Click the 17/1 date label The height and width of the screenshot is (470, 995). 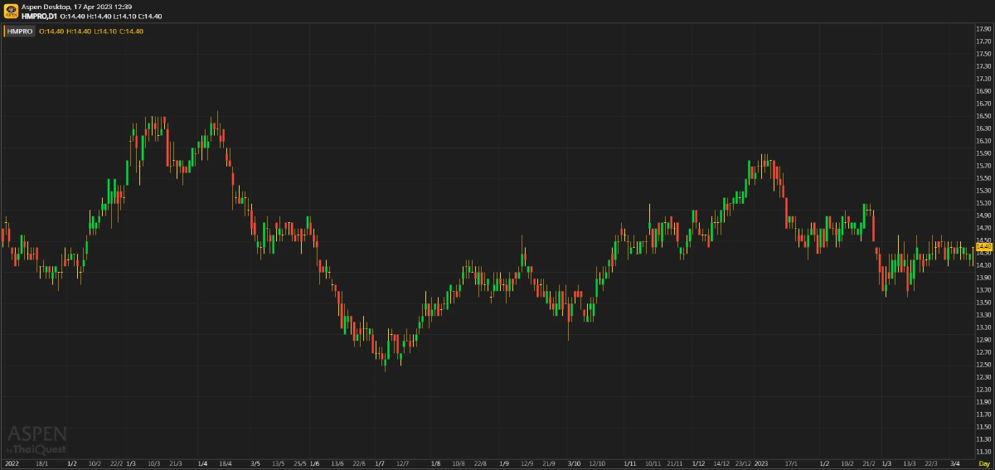click(x=791, y=463)
